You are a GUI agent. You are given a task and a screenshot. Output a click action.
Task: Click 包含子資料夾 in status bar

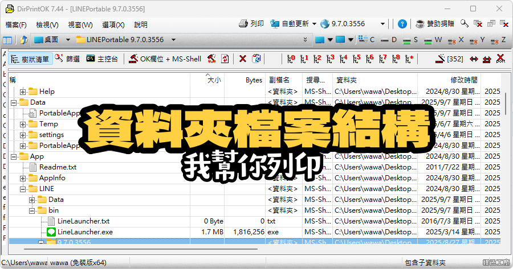coord(425,263)
